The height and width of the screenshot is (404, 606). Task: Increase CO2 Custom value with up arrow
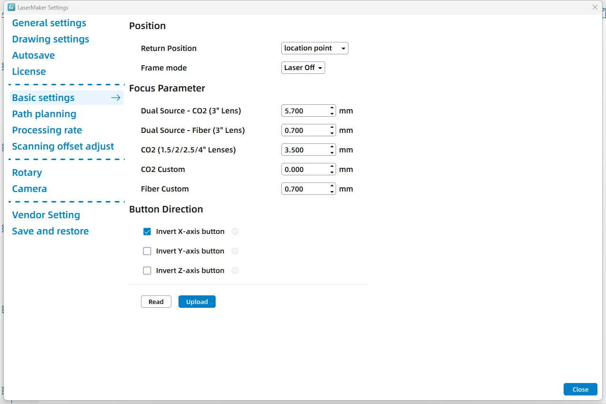(x=332, y=167)
